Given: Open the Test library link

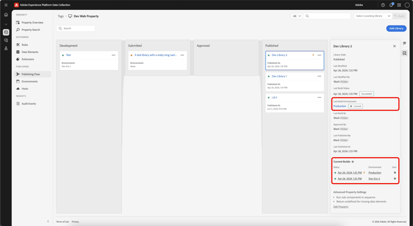Looking at the screenshot, I should point(68,55).
